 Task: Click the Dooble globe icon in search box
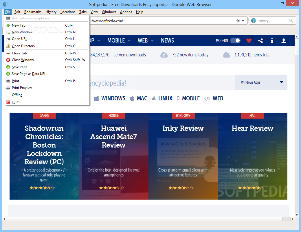click(254, 21)
